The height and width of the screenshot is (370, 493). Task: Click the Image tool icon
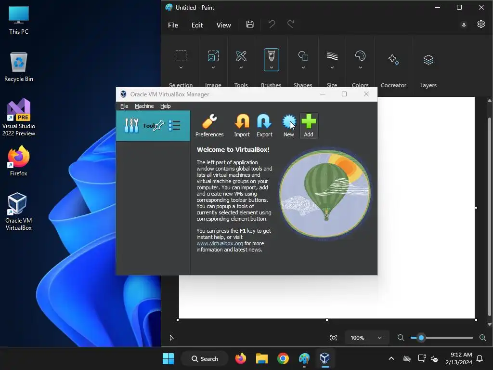[x=213, y=56]
